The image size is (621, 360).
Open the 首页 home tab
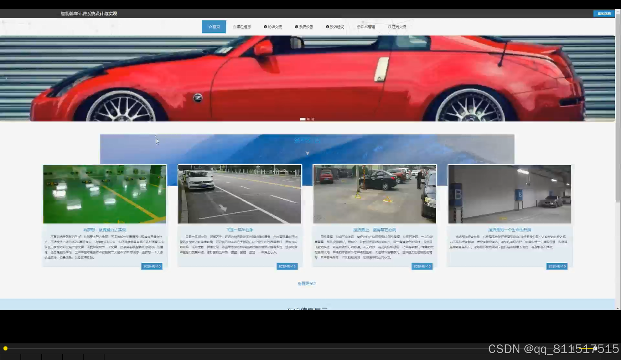point(214,27)
